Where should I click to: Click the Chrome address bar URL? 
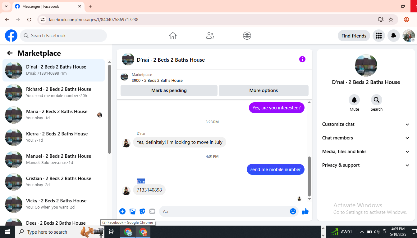(94, 20)
